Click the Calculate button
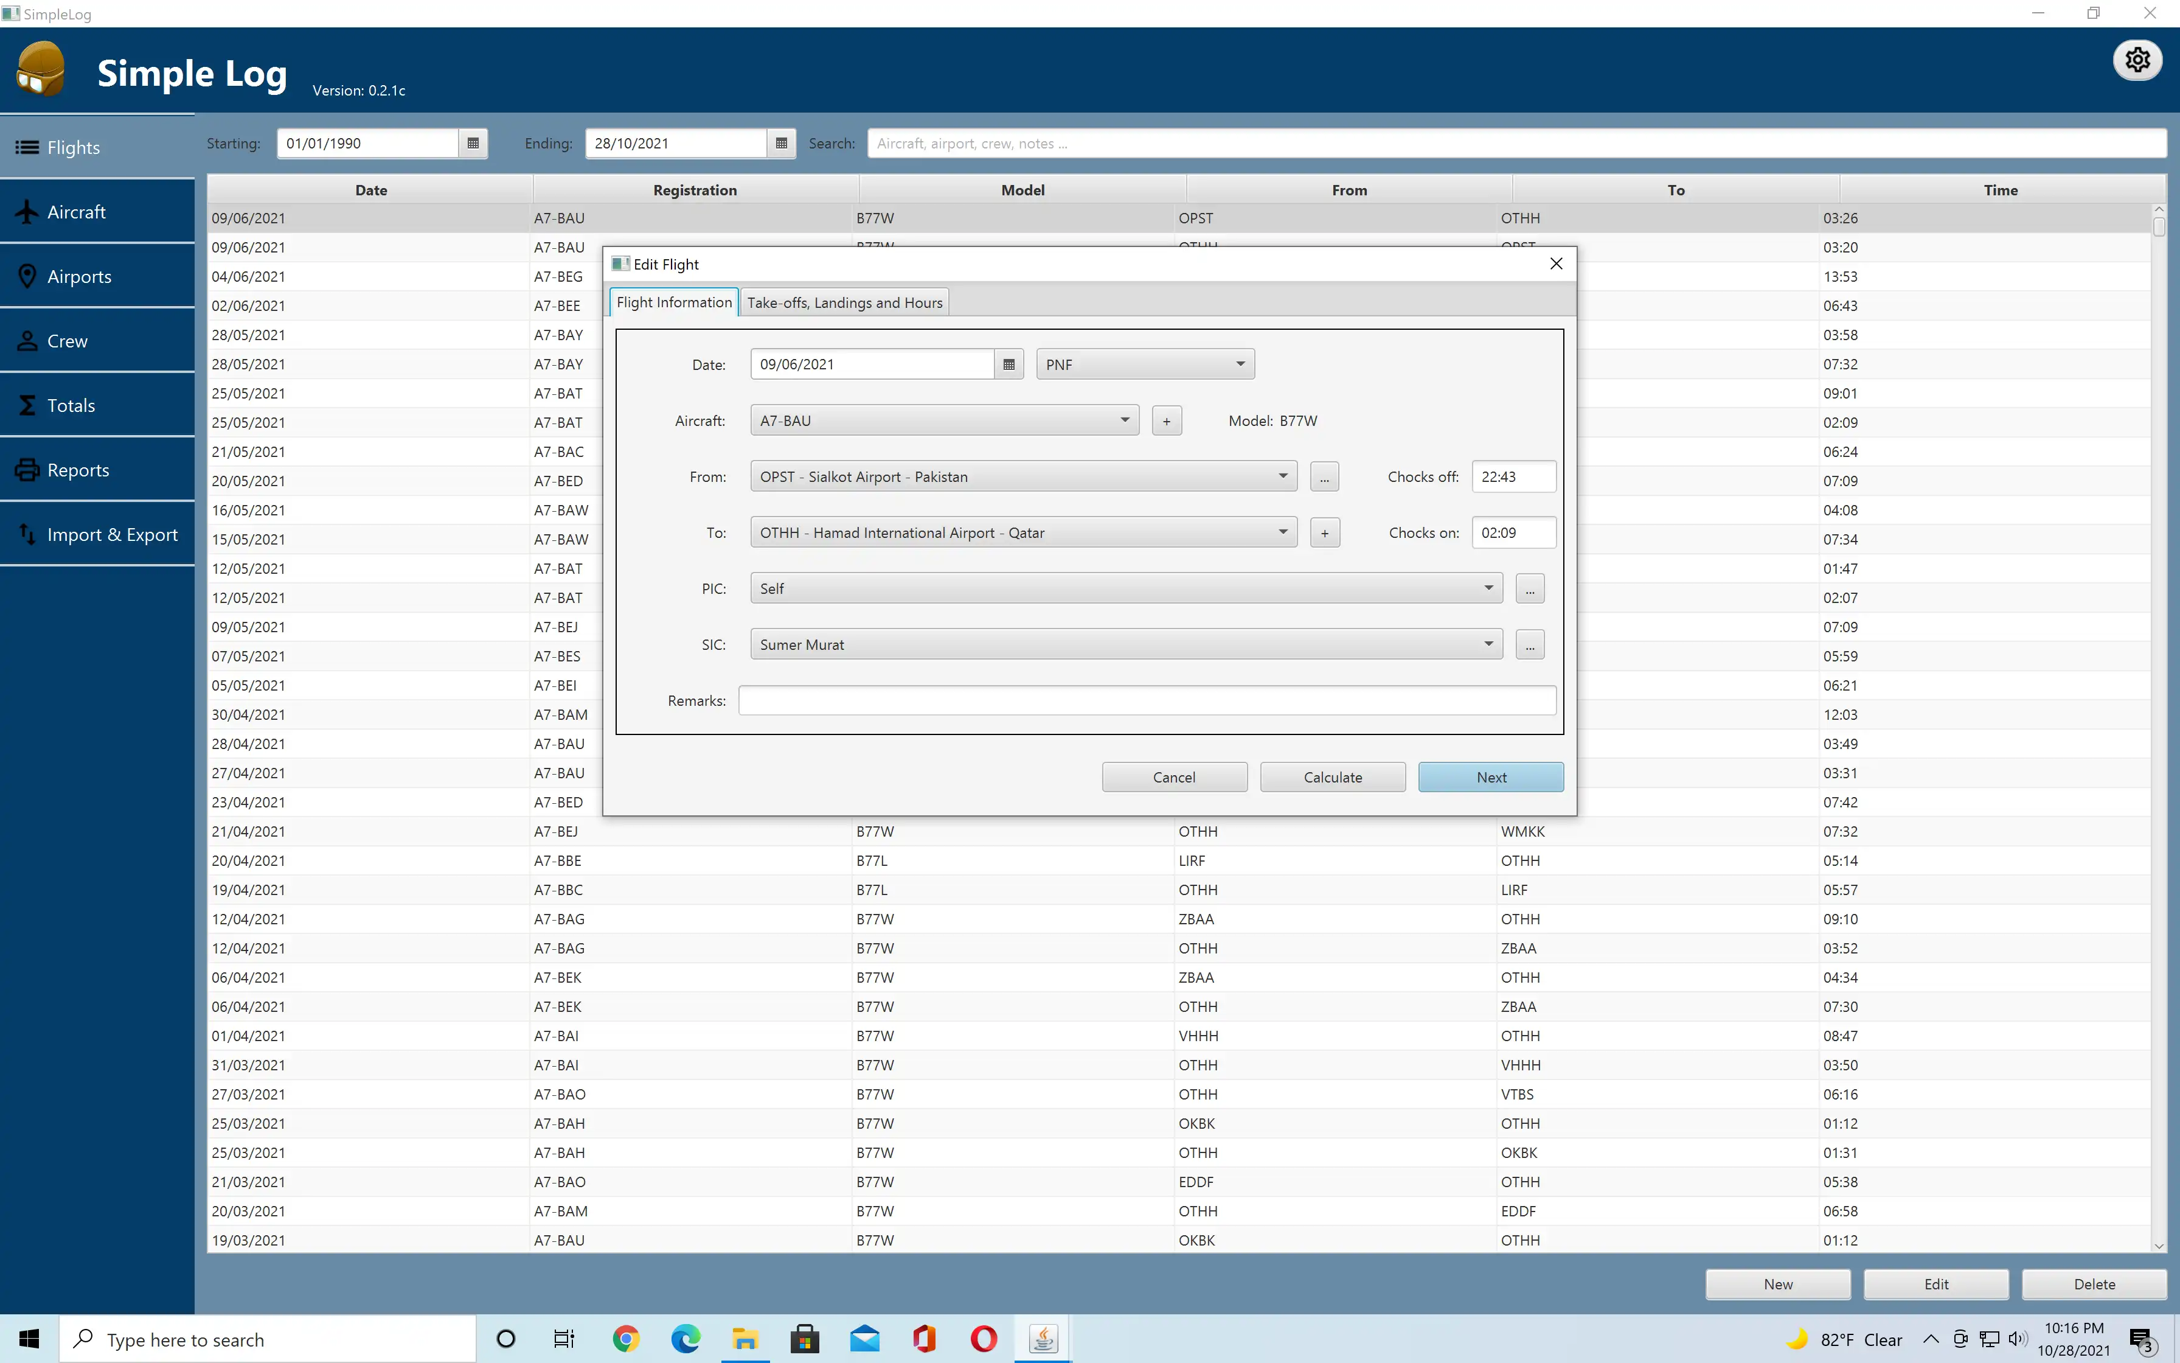This screenshot has width=2180, height=1363. 1333,776
